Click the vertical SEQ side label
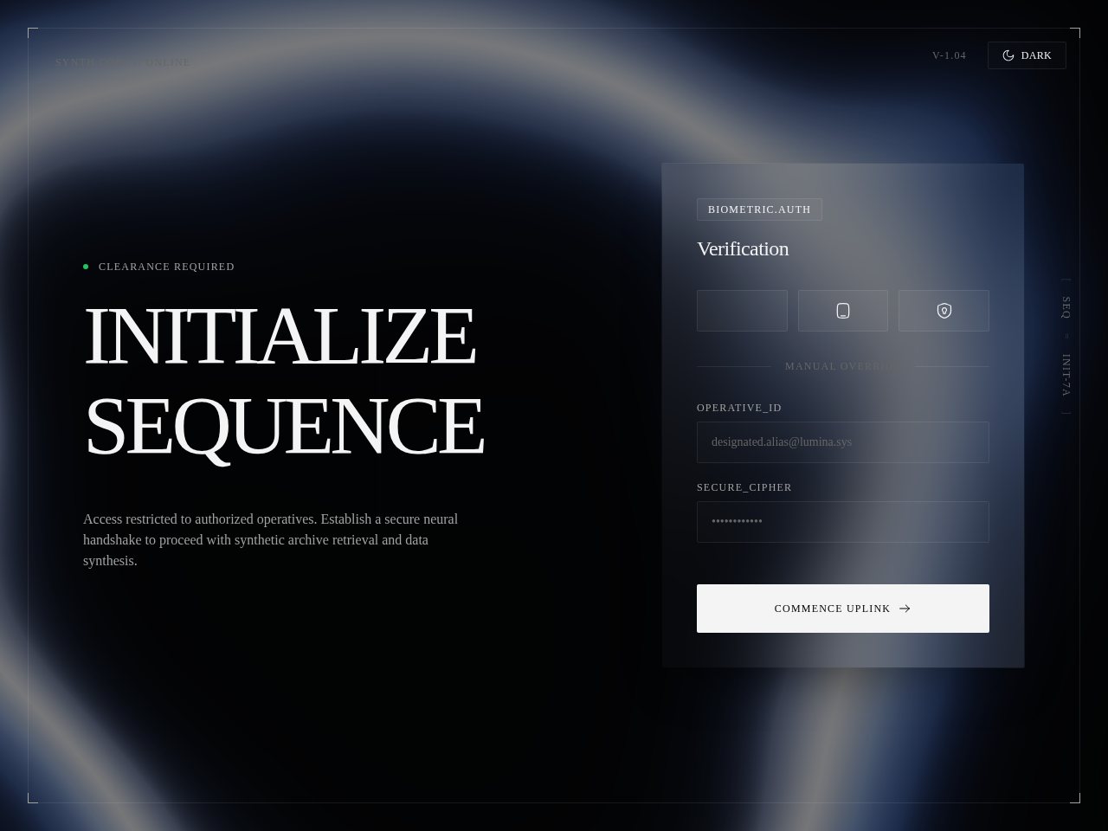Viewport: 1108px width, 831px height. coord(1066,307)
